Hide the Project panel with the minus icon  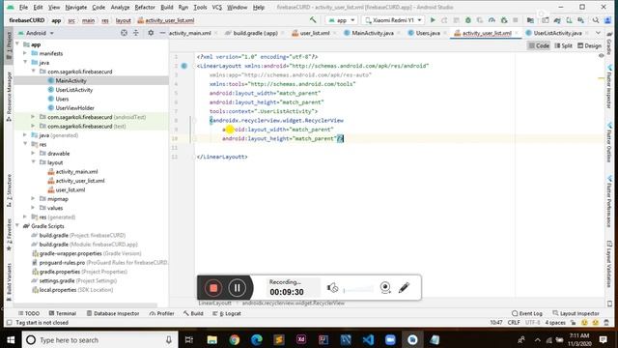162,33
